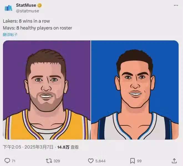Image resolution: width=183 pixels, height=166 pixels.
Task: Bookmark the post with bookmark icon
Action: 133,161
